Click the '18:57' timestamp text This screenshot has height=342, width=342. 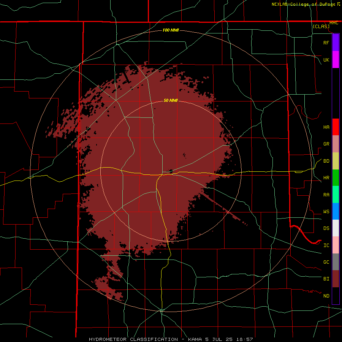point(245,339)
